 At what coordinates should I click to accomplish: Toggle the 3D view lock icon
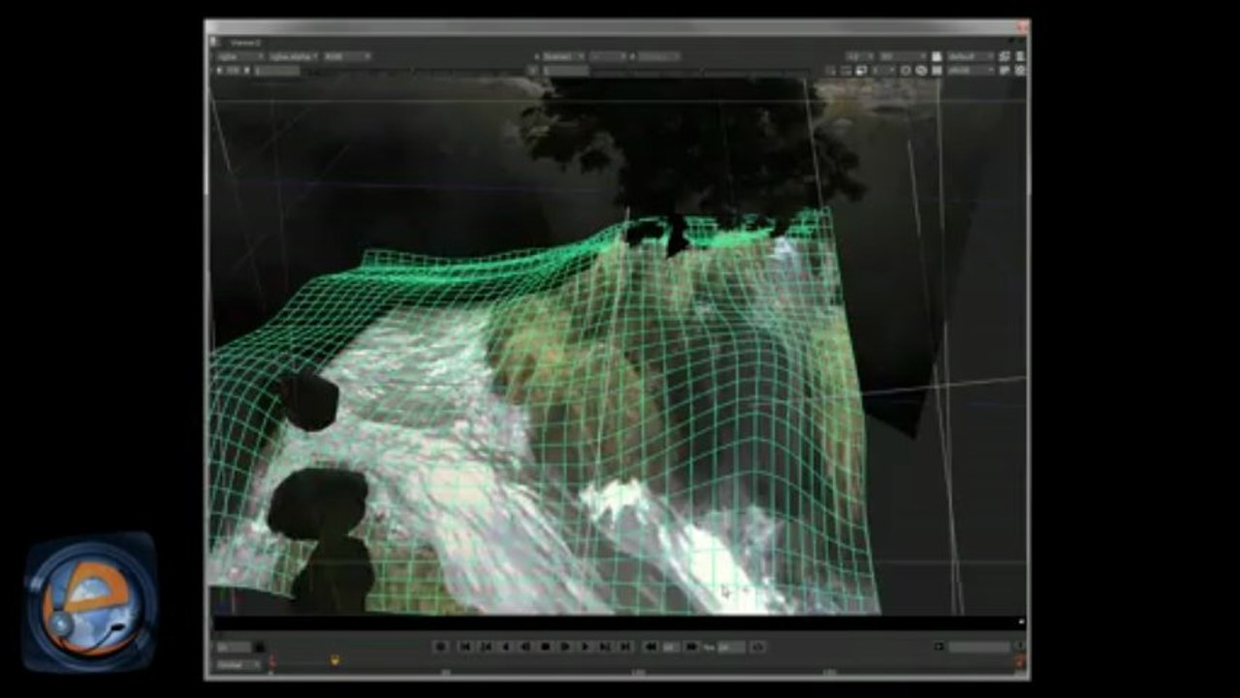click(936, 56)
